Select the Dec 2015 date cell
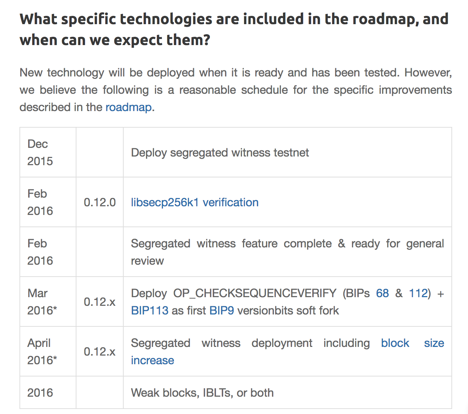The image size is (468, 414). [40, 153]
